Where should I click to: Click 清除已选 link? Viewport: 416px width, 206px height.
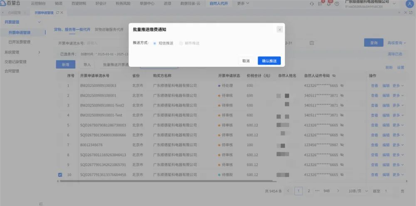click(x=395, y=54)
